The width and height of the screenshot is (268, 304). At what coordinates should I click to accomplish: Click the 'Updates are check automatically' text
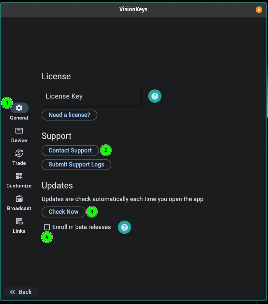coord(123,199)
